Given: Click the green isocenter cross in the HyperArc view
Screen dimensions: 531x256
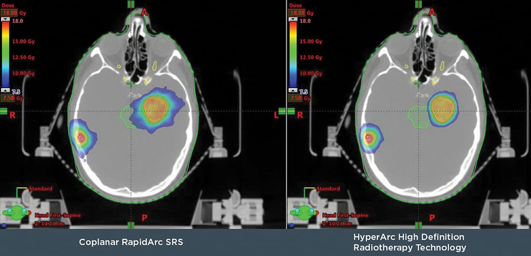Looking at the screenshot, I should click(x=419, y=83).
